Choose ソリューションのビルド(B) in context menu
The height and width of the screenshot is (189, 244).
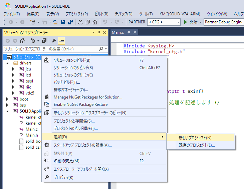point(72,60)
